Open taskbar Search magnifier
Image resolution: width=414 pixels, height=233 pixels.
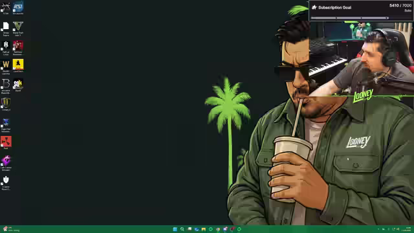pos(182,229)
